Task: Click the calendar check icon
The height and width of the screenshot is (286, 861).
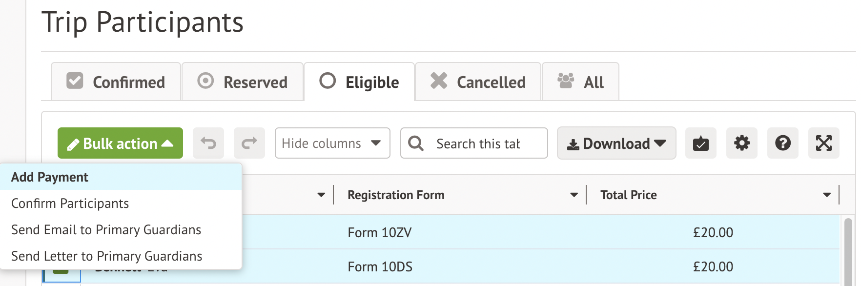Action: click(701, 143)
